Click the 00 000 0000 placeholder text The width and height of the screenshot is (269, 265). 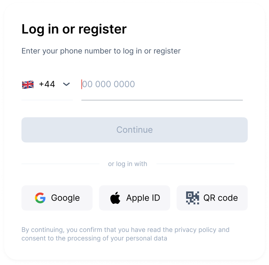(x=109, y=84)
